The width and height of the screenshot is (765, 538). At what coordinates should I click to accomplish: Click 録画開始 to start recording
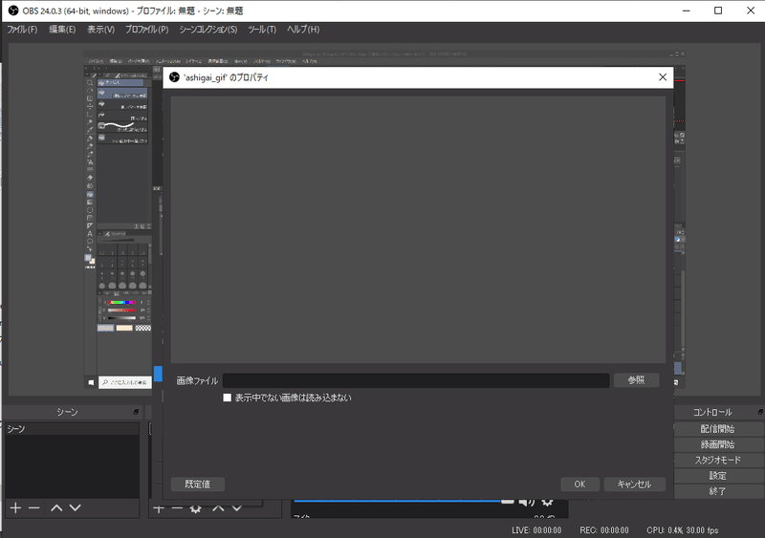[x=717, y=444]
